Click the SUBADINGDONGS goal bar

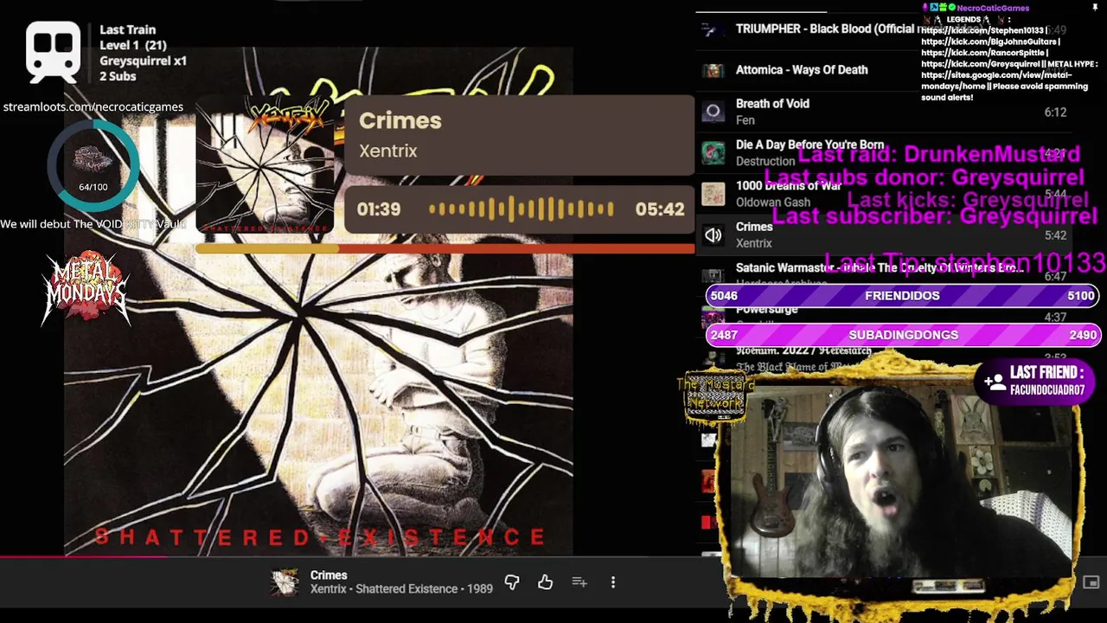click(902, 335)
